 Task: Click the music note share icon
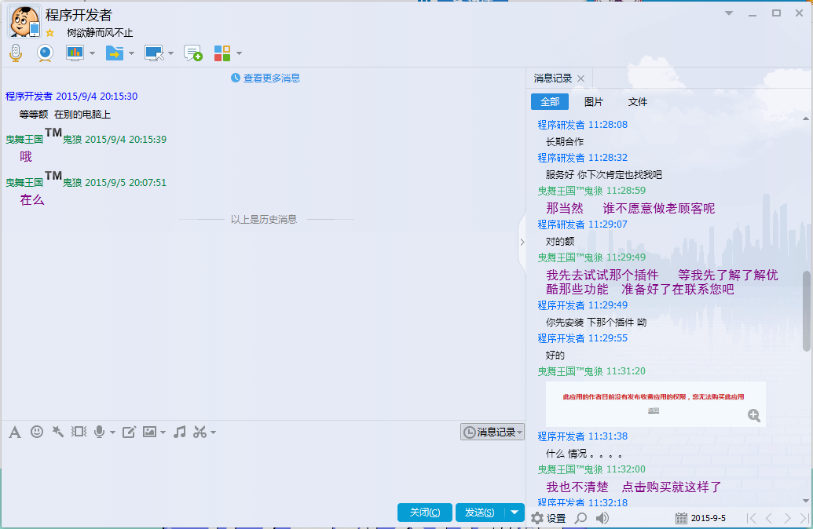[x=180, y=432]
